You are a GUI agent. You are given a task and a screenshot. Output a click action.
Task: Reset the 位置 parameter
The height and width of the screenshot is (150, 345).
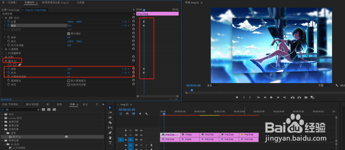click(x=133, y=22)
